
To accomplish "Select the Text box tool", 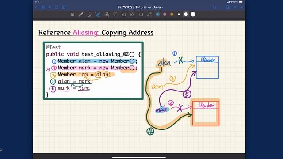I will pyautogui.click(x=141, y=15).
